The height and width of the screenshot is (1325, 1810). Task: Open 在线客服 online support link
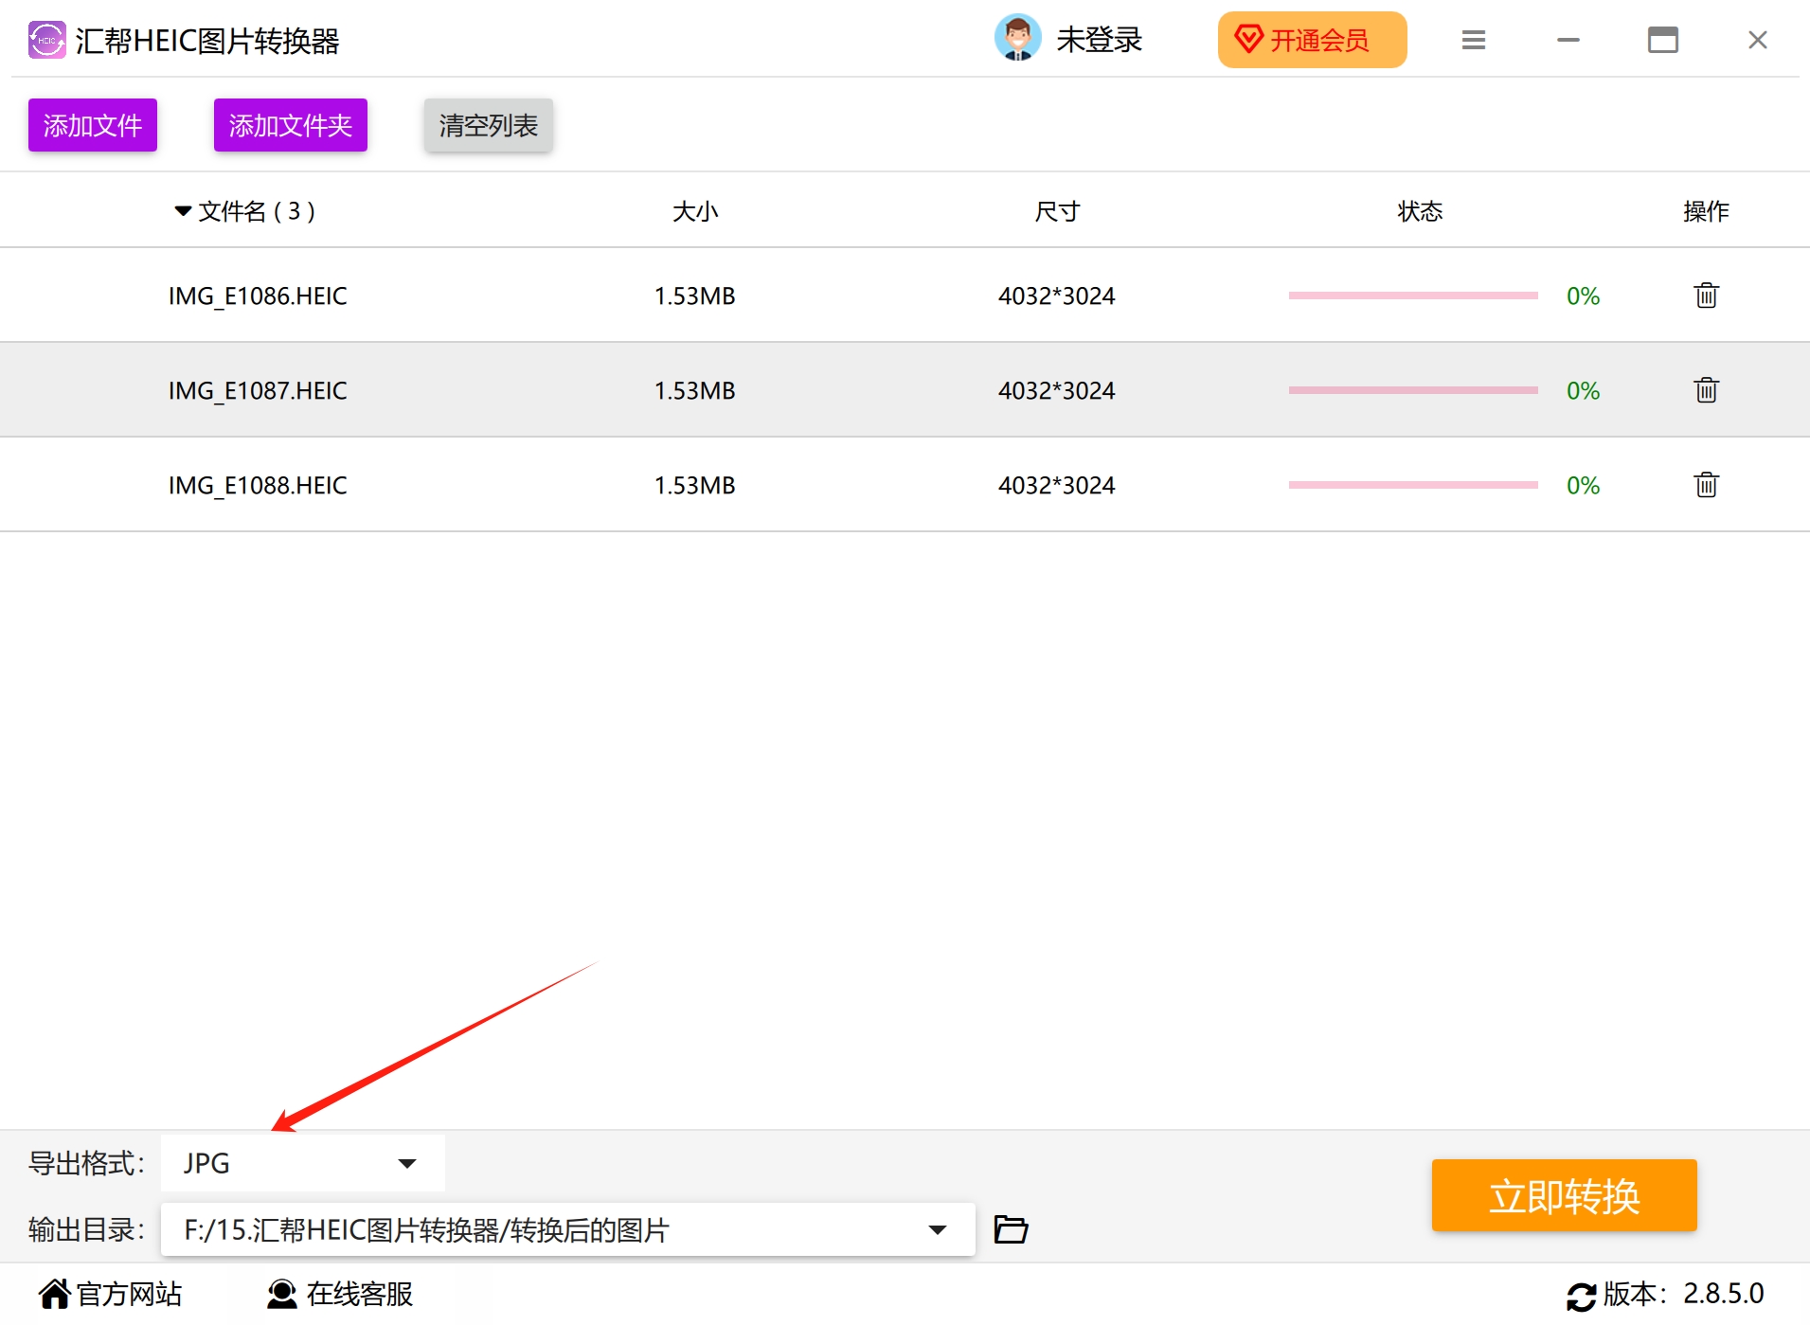(340, 1294)
